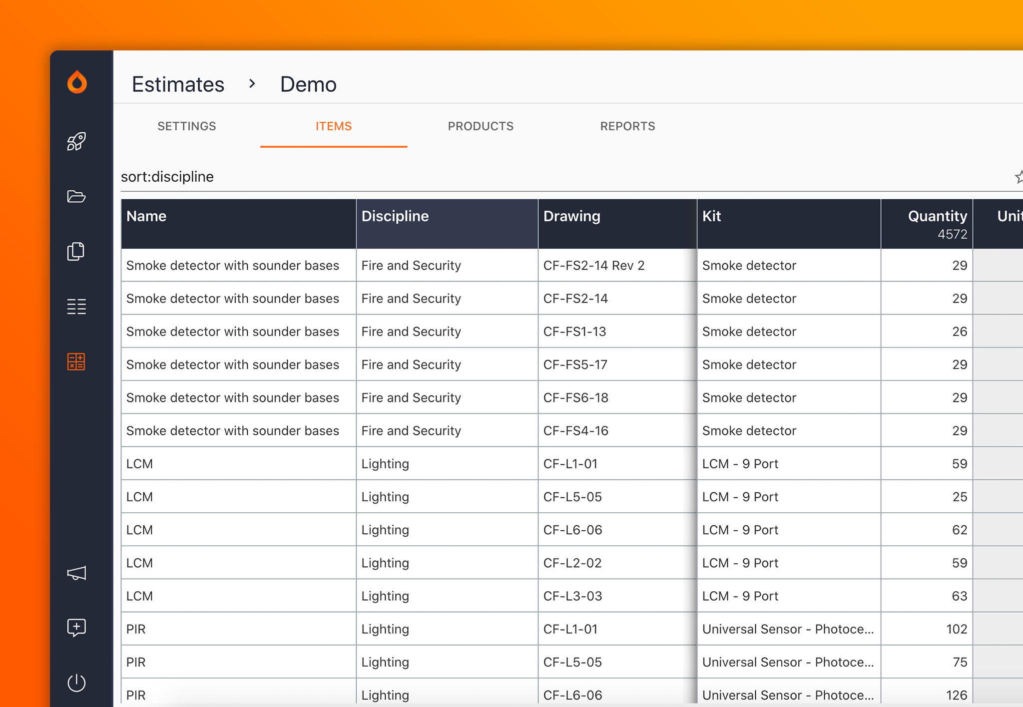Select Smoke detector kit in CF-FS1-13 row
The height and width of the screenshot is (707, 1023).
click(789, 332)
